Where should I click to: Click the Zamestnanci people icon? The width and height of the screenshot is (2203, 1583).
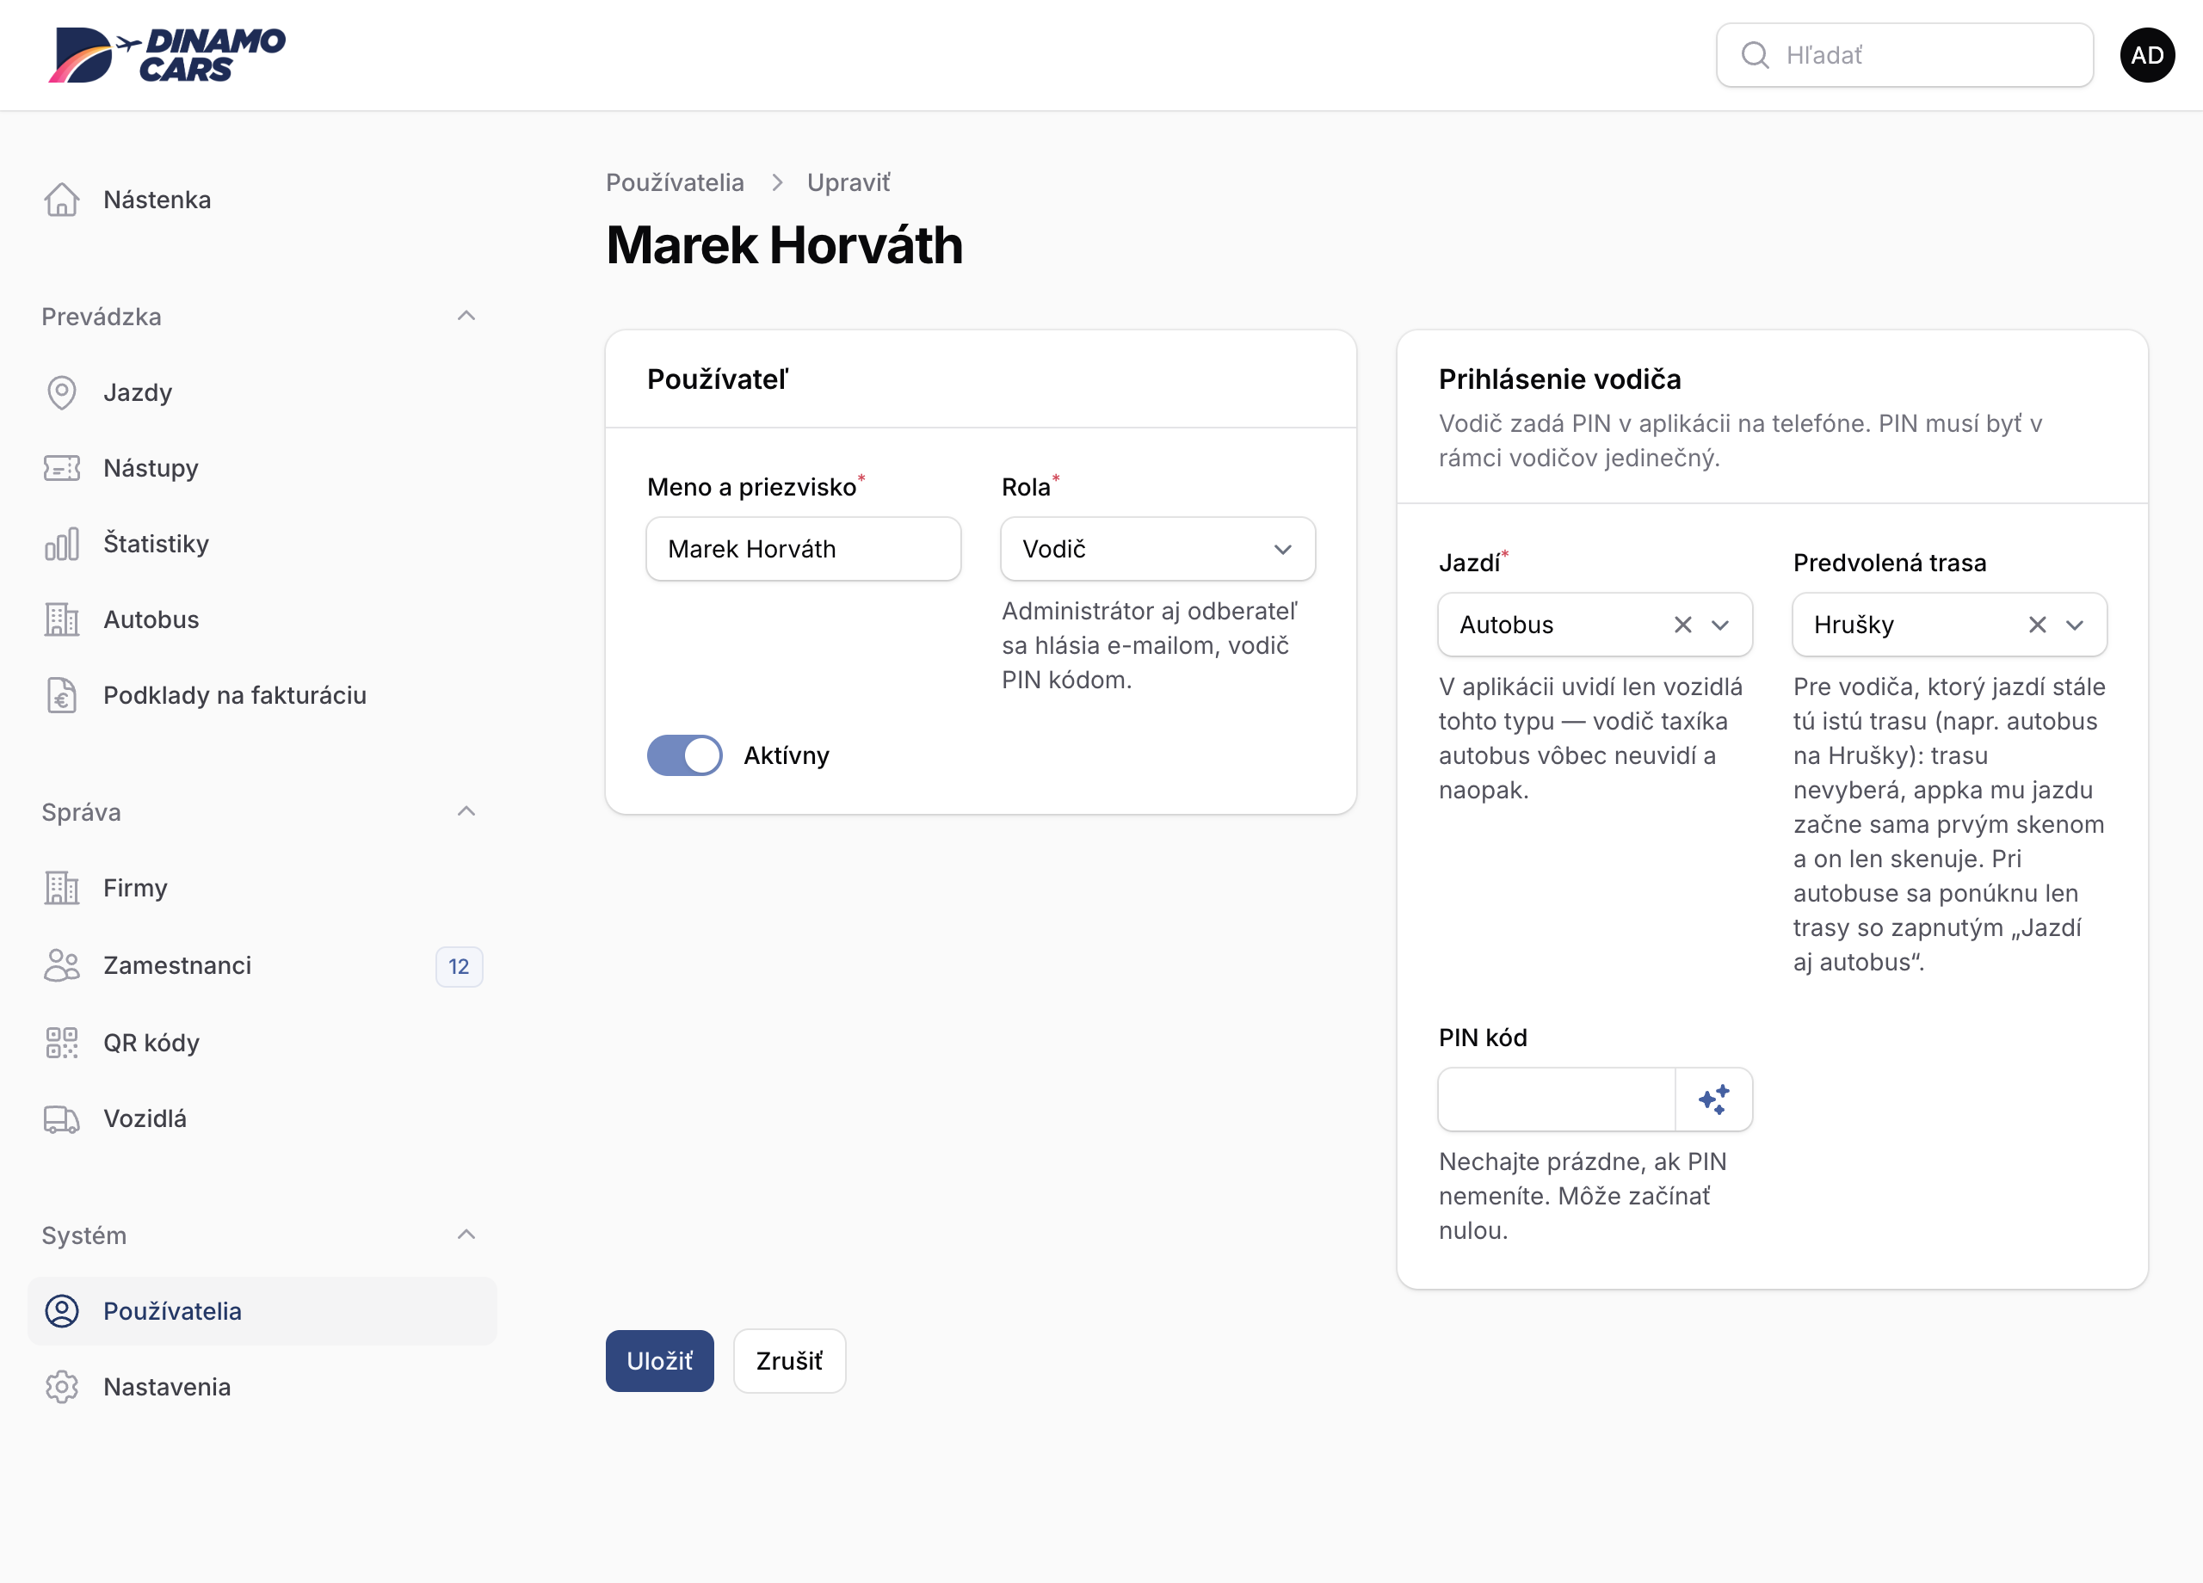point(61,965)
